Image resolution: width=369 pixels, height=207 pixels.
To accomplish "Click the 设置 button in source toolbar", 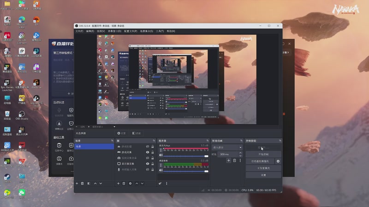I will click(121, 133).
